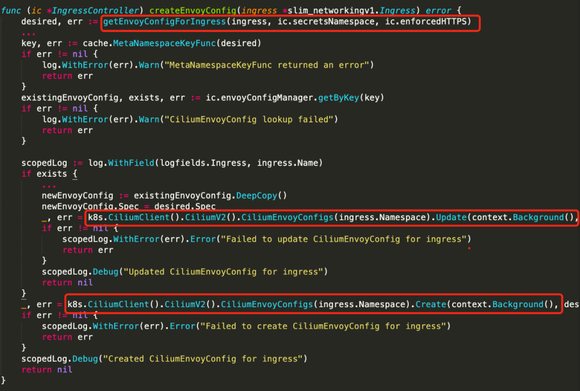Click the func keyword on first line
580x391 pixels.
pyautogui.click(x=11, y=11)
